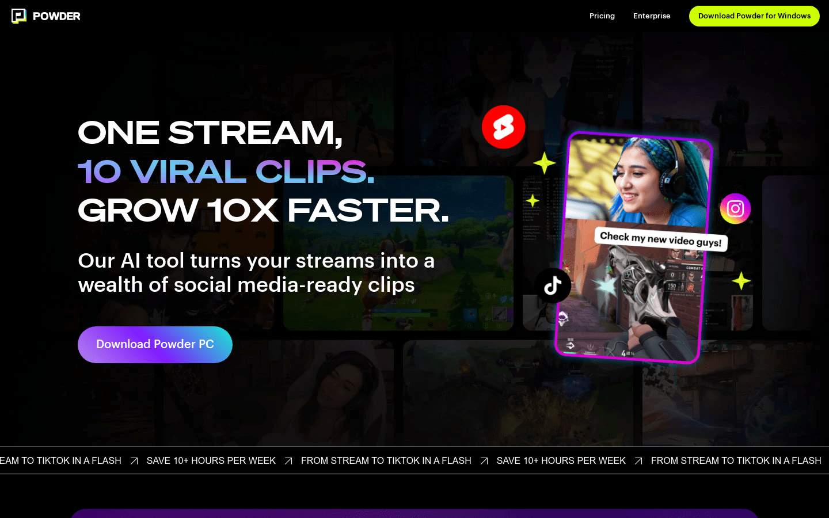This screenshot has height=518, width=829.
Task: Click the large sparkle star near the Shorts icon
Action: pos(544,163)
